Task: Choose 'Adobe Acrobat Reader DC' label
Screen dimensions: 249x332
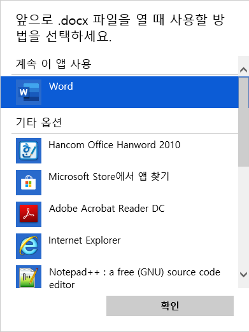Action: (x=107, y=209)
